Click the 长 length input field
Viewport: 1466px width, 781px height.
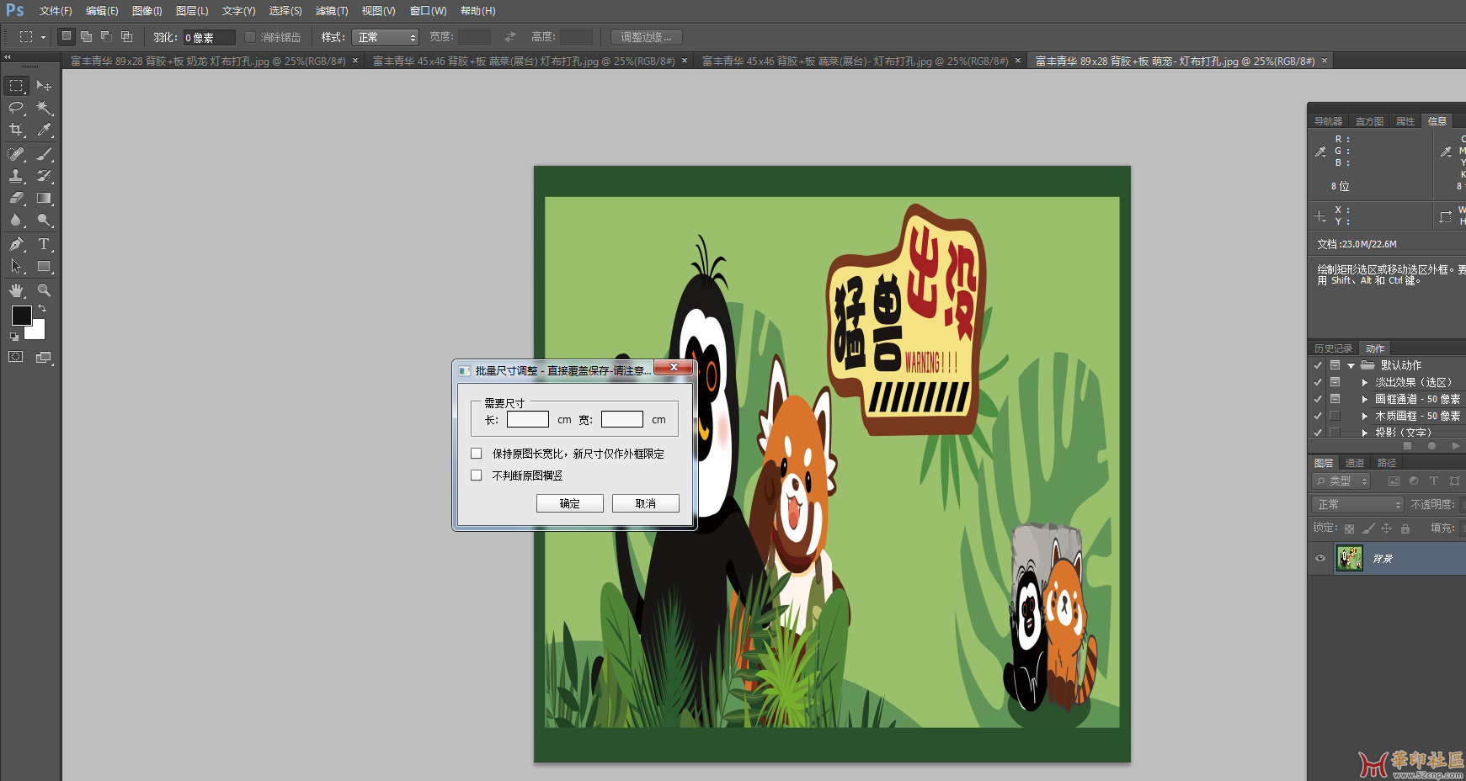tap(528, 419)
